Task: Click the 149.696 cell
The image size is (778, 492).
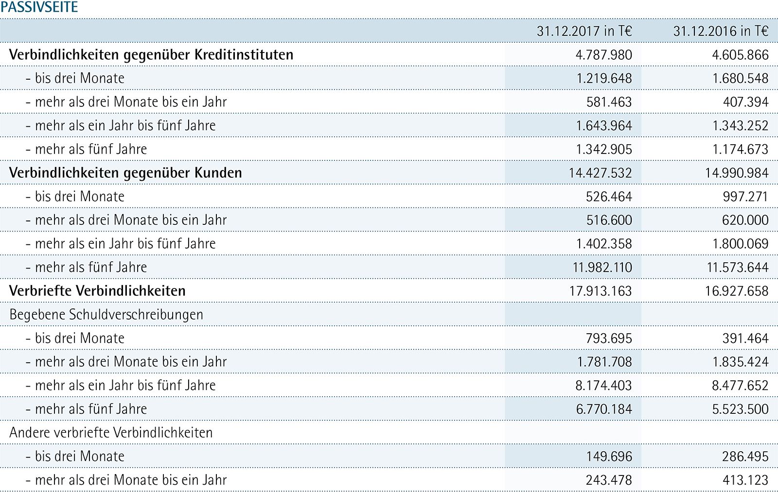Action: [x=609, y=457]
